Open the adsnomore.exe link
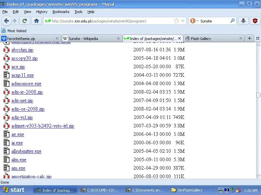Image resolution: width=261 pixels, height=195 pixels. point(26,84)
